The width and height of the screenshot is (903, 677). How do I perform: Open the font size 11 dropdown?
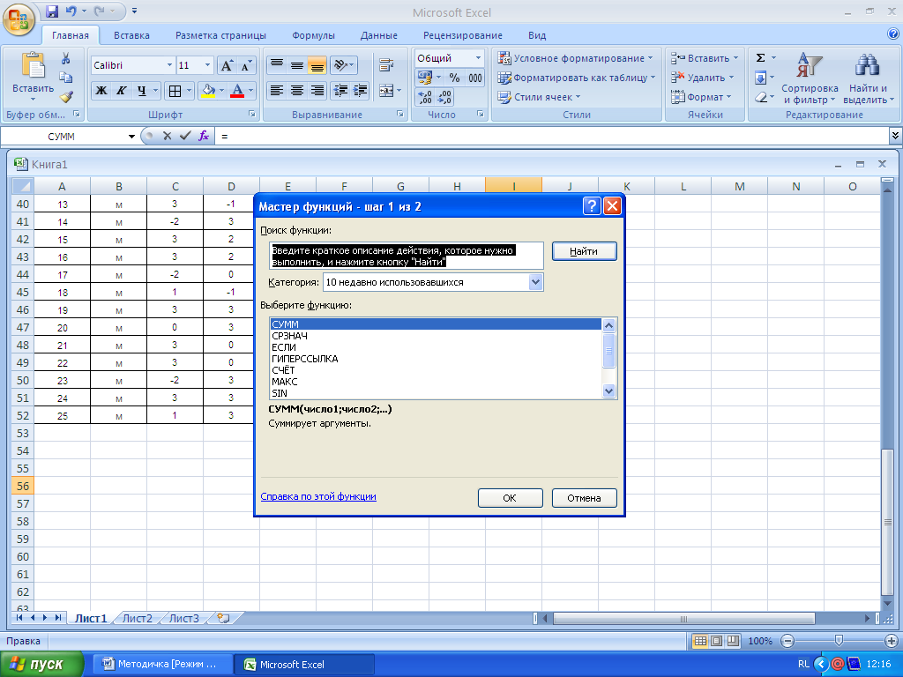(208, 65)
